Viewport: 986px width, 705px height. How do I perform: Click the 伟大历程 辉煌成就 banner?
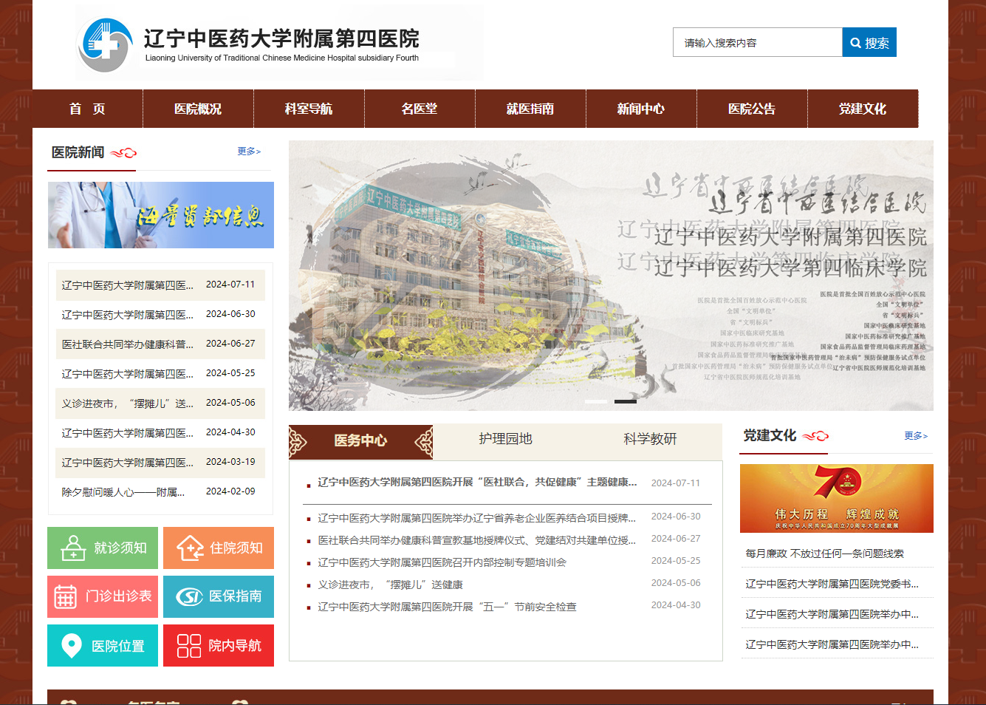[x=837, y=498]
